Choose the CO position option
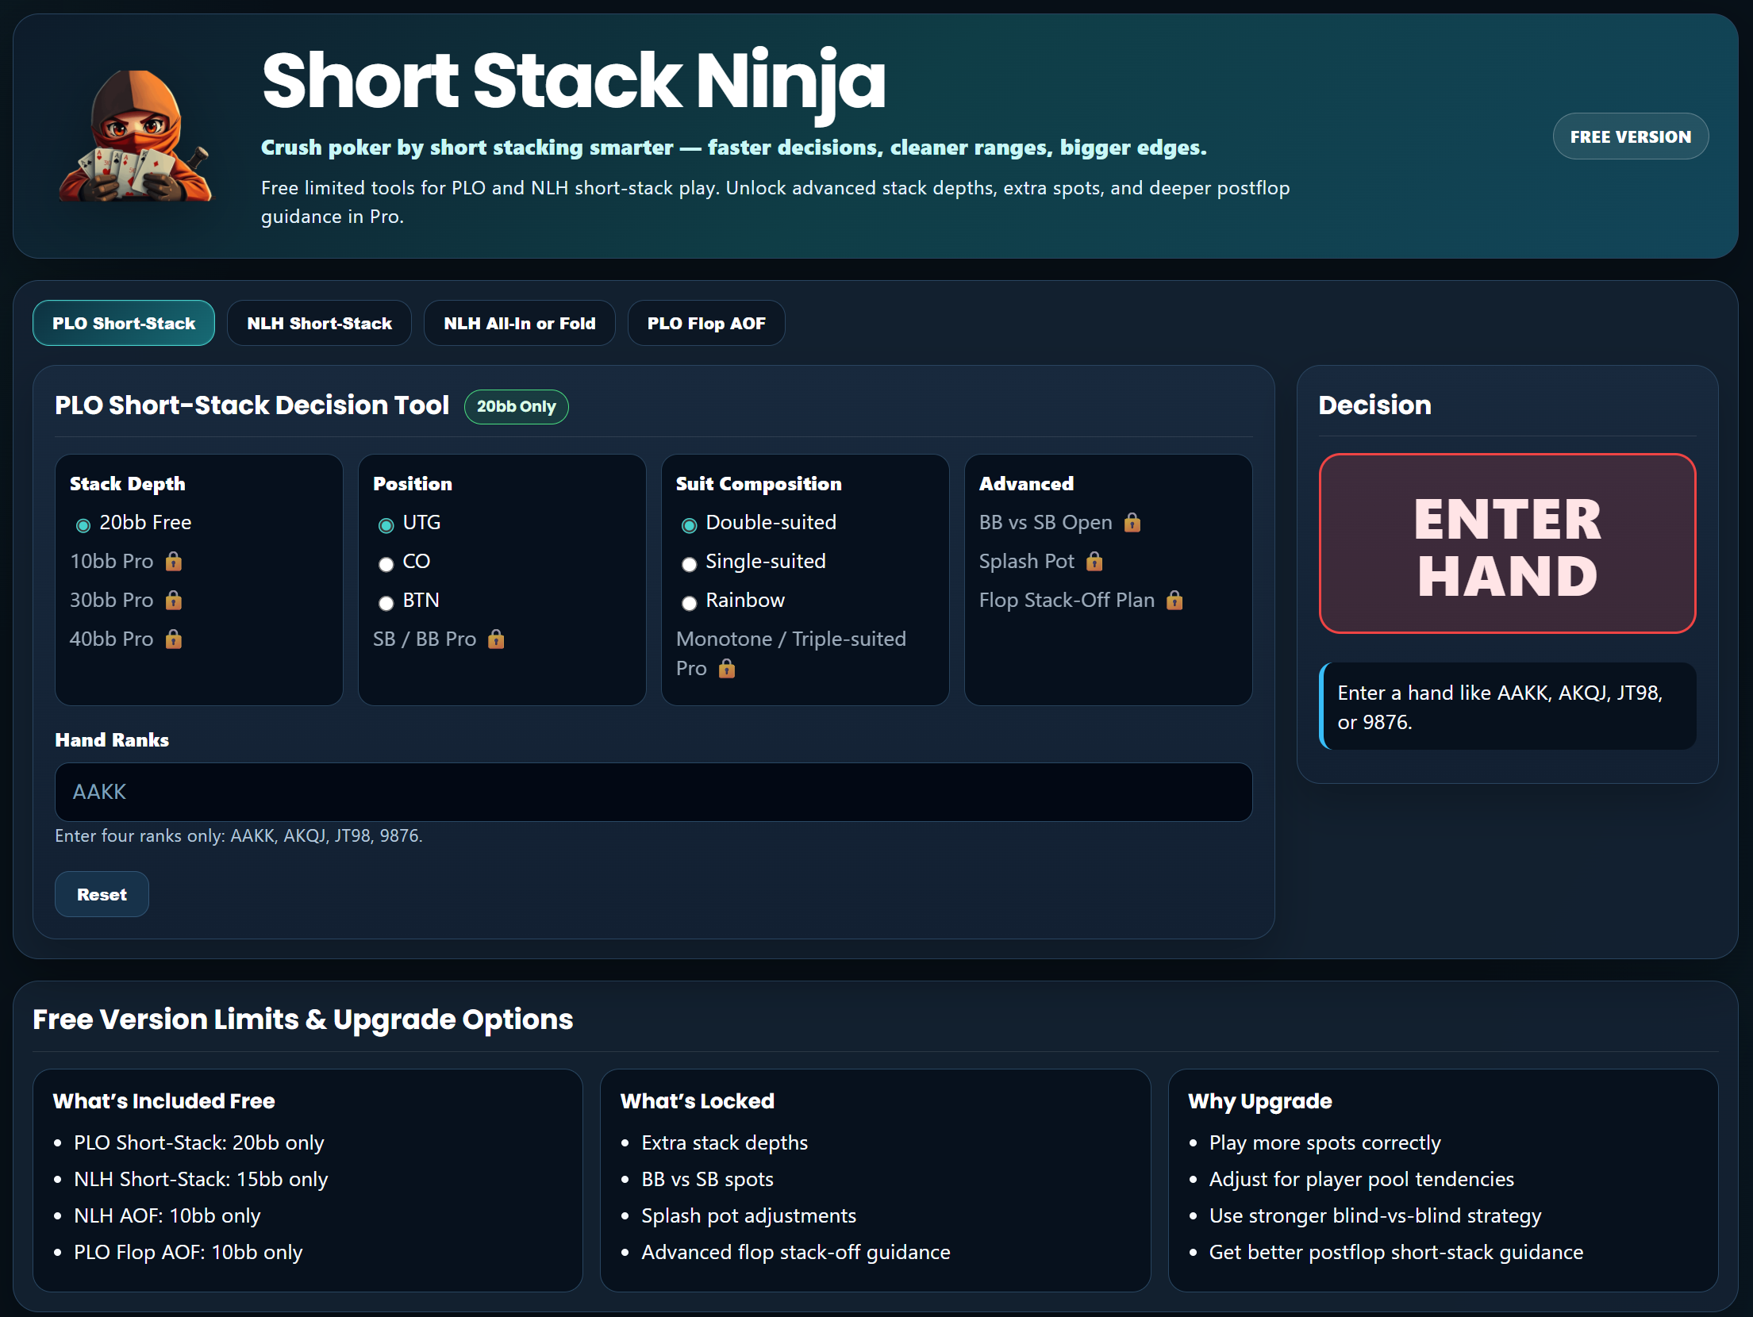Viewport: 1753px width, 1317px height. click(386, 564)
